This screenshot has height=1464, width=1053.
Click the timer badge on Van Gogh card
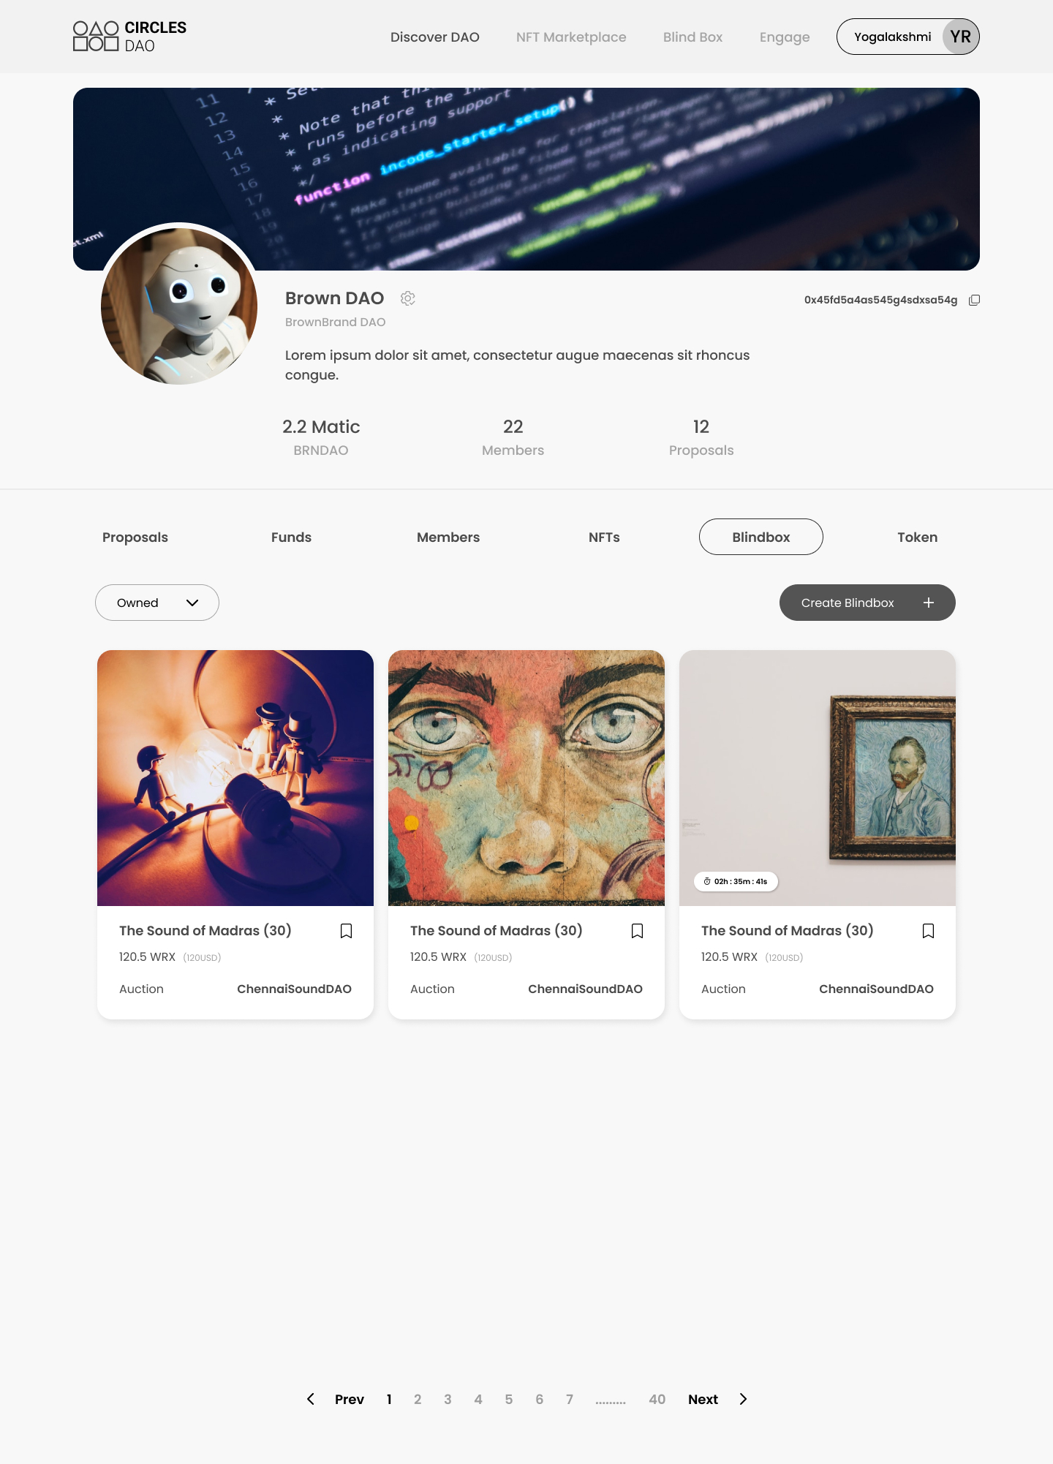(x=736, y=881)
